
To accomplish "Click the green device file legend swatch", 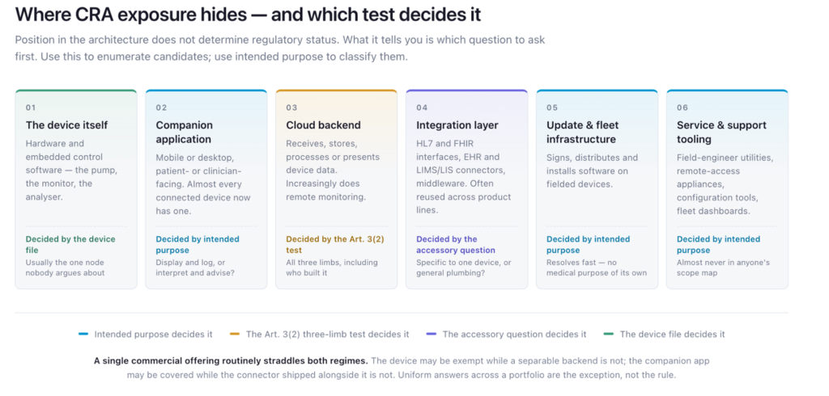I will [609, 335].
